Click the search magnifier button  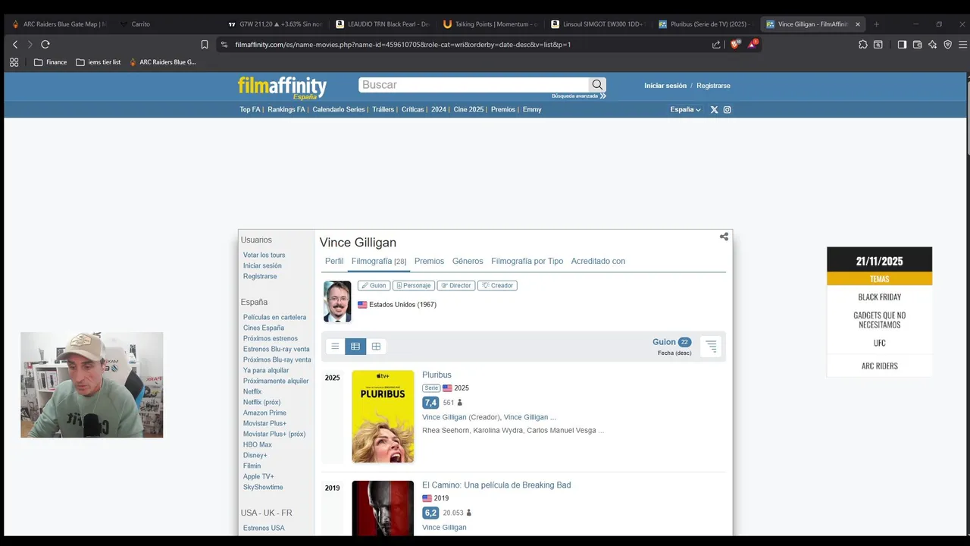pos(597,85)
